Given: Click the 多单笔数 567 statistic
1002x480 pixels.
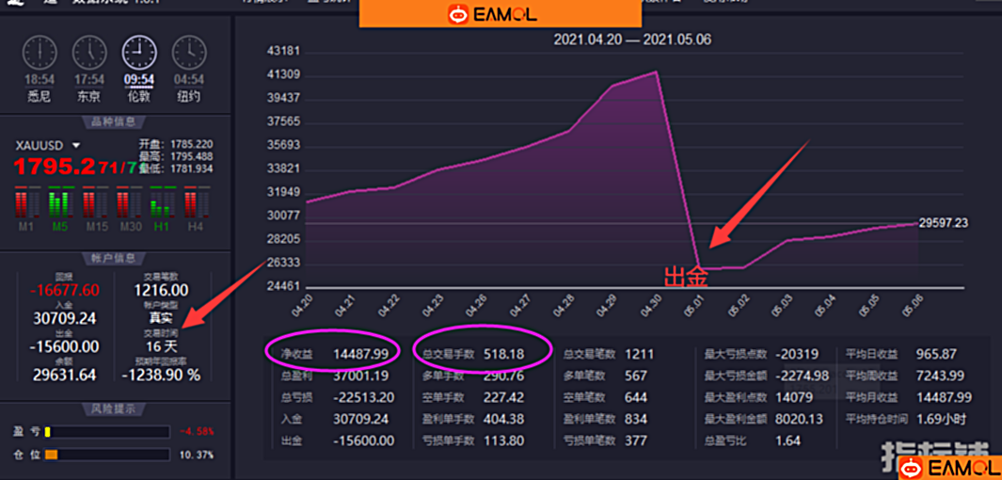Looking at the screenshot, I should coord(605,376).
